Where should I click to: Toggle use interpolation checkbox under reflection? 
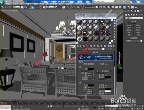click(93, 77)
